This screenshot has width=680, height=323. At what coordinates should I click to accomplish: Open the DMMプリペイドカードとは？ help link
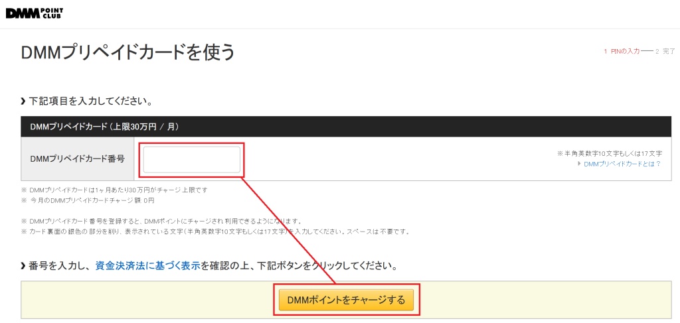click(622, 164)
